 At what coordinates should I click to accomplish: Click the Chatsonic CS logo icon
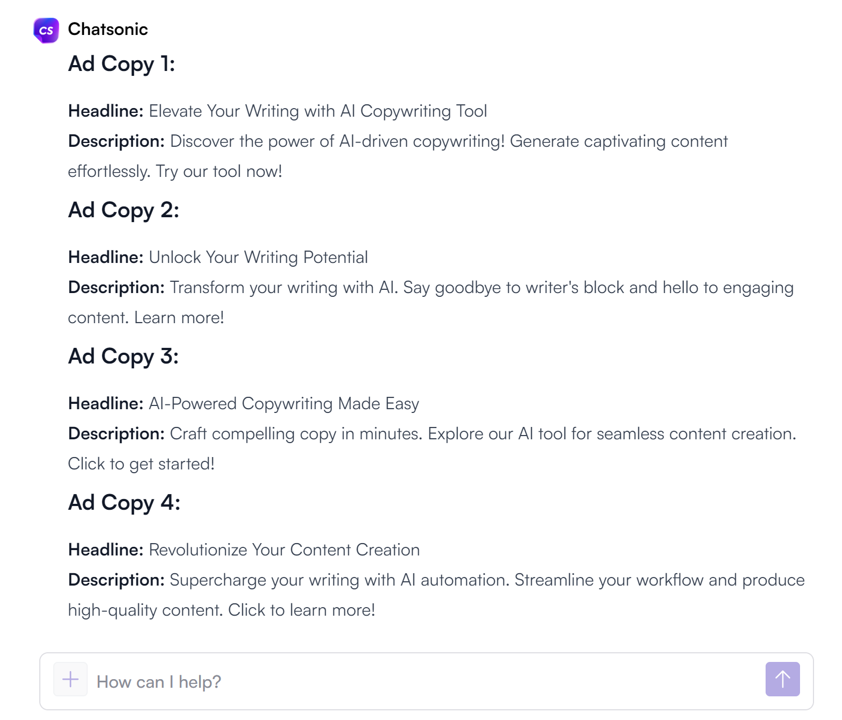(x=46, y=30)
